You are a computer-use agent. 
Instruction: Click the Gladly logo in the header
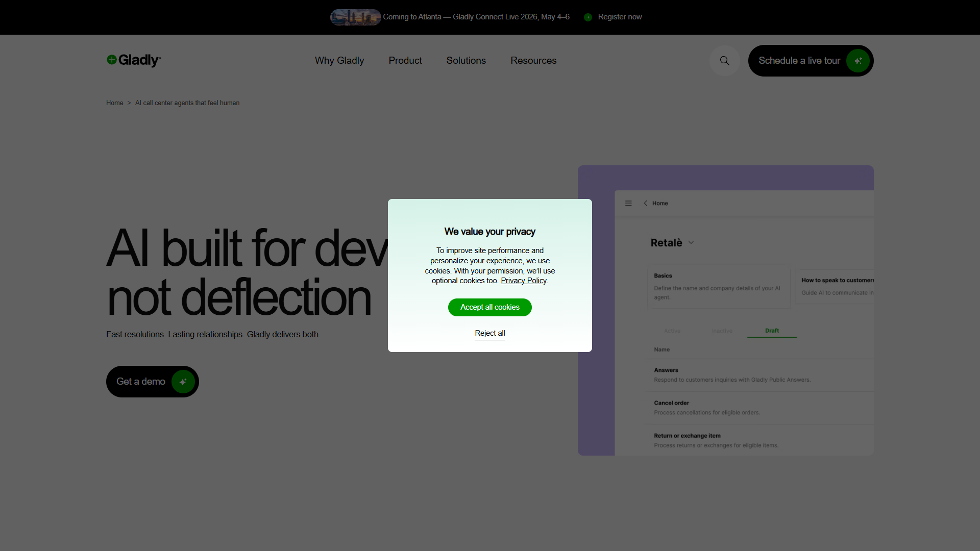tap(134, 60)
